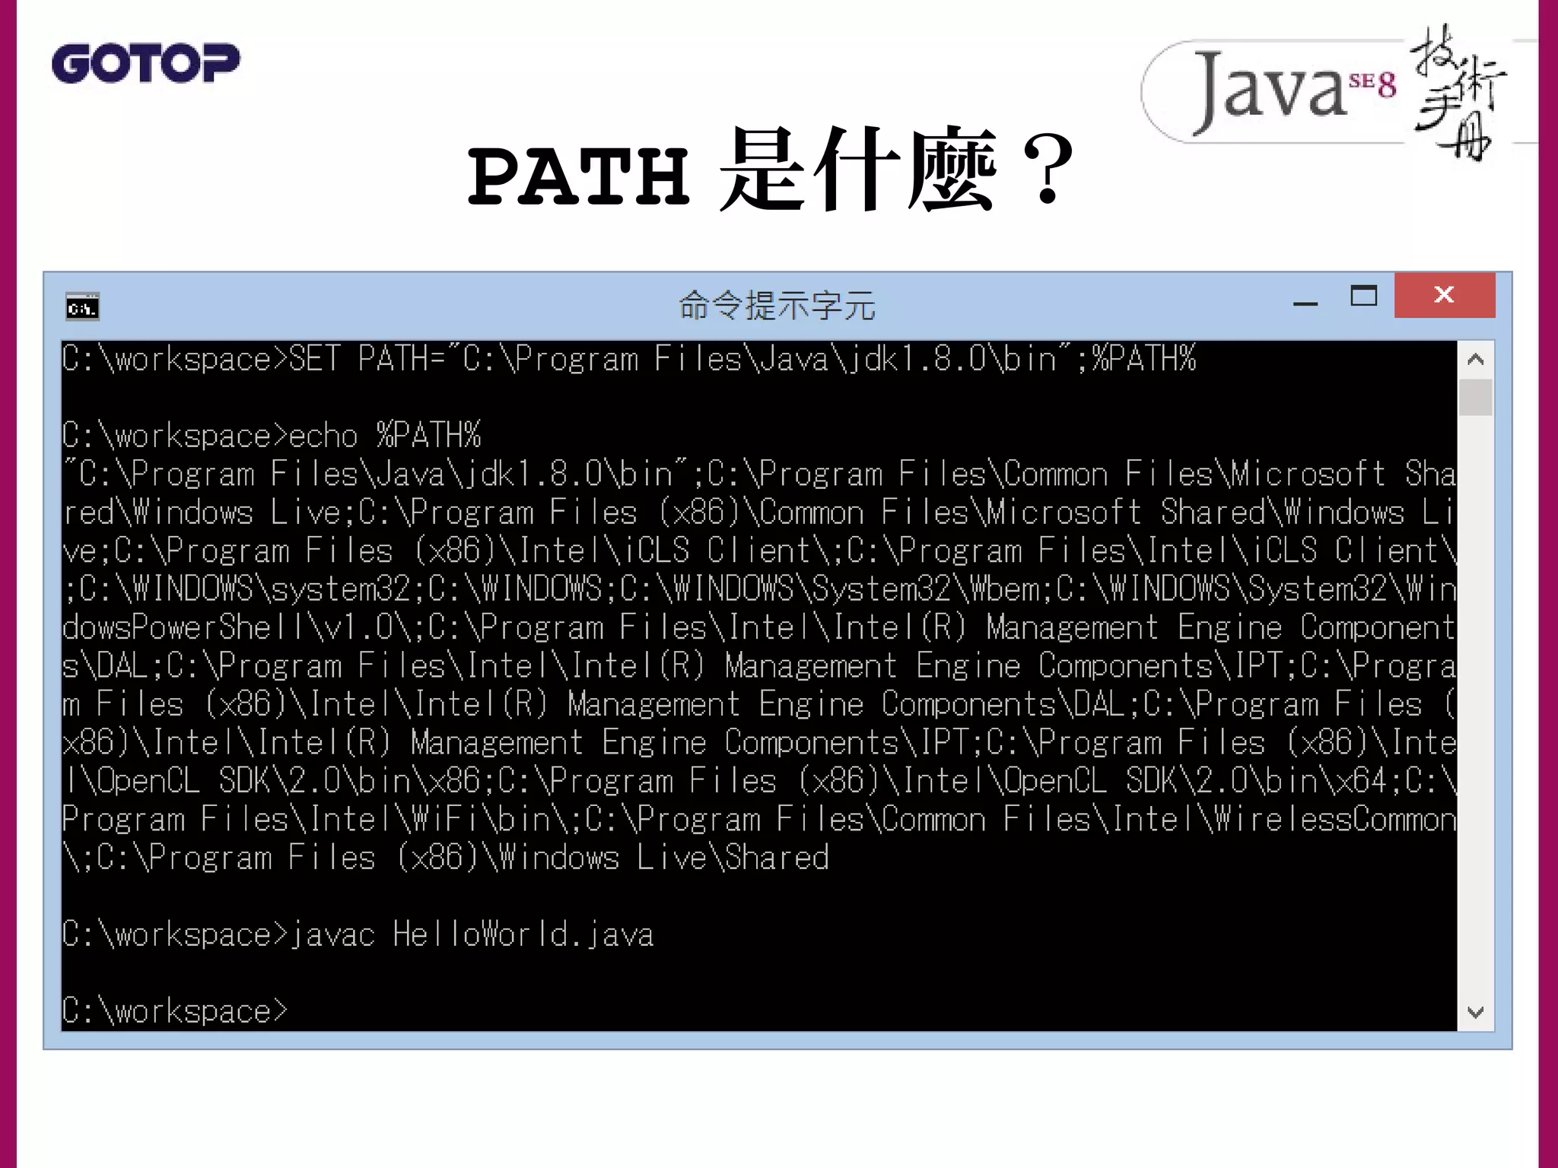The height and width of the screenshot is (1168, 1558).
Task: Click the PATH output line ending in Microsoft Sha
Action: click(759, 474)
